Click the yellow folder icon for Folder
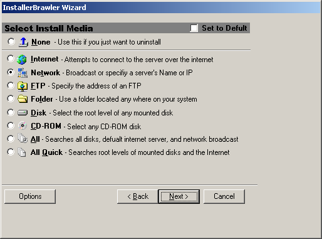 [x=23, y=99]
